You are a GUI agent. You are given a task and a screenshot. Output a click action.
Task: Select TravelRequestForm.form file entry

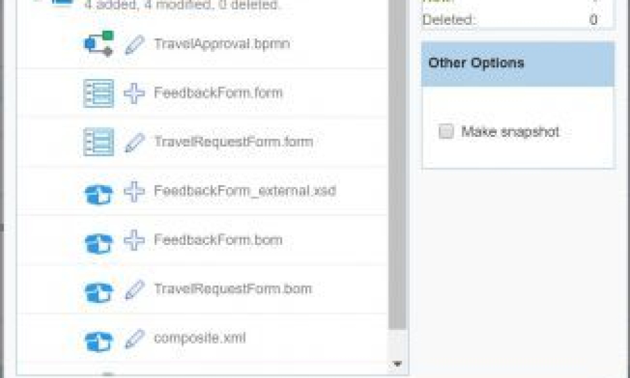tap(233, 142)
